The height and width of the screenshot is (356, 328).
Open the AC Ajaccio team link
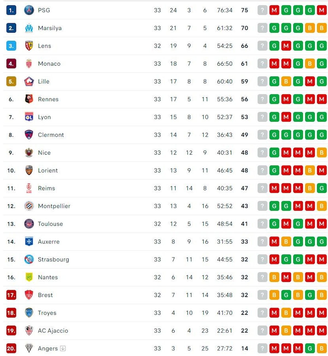(53, 331)
